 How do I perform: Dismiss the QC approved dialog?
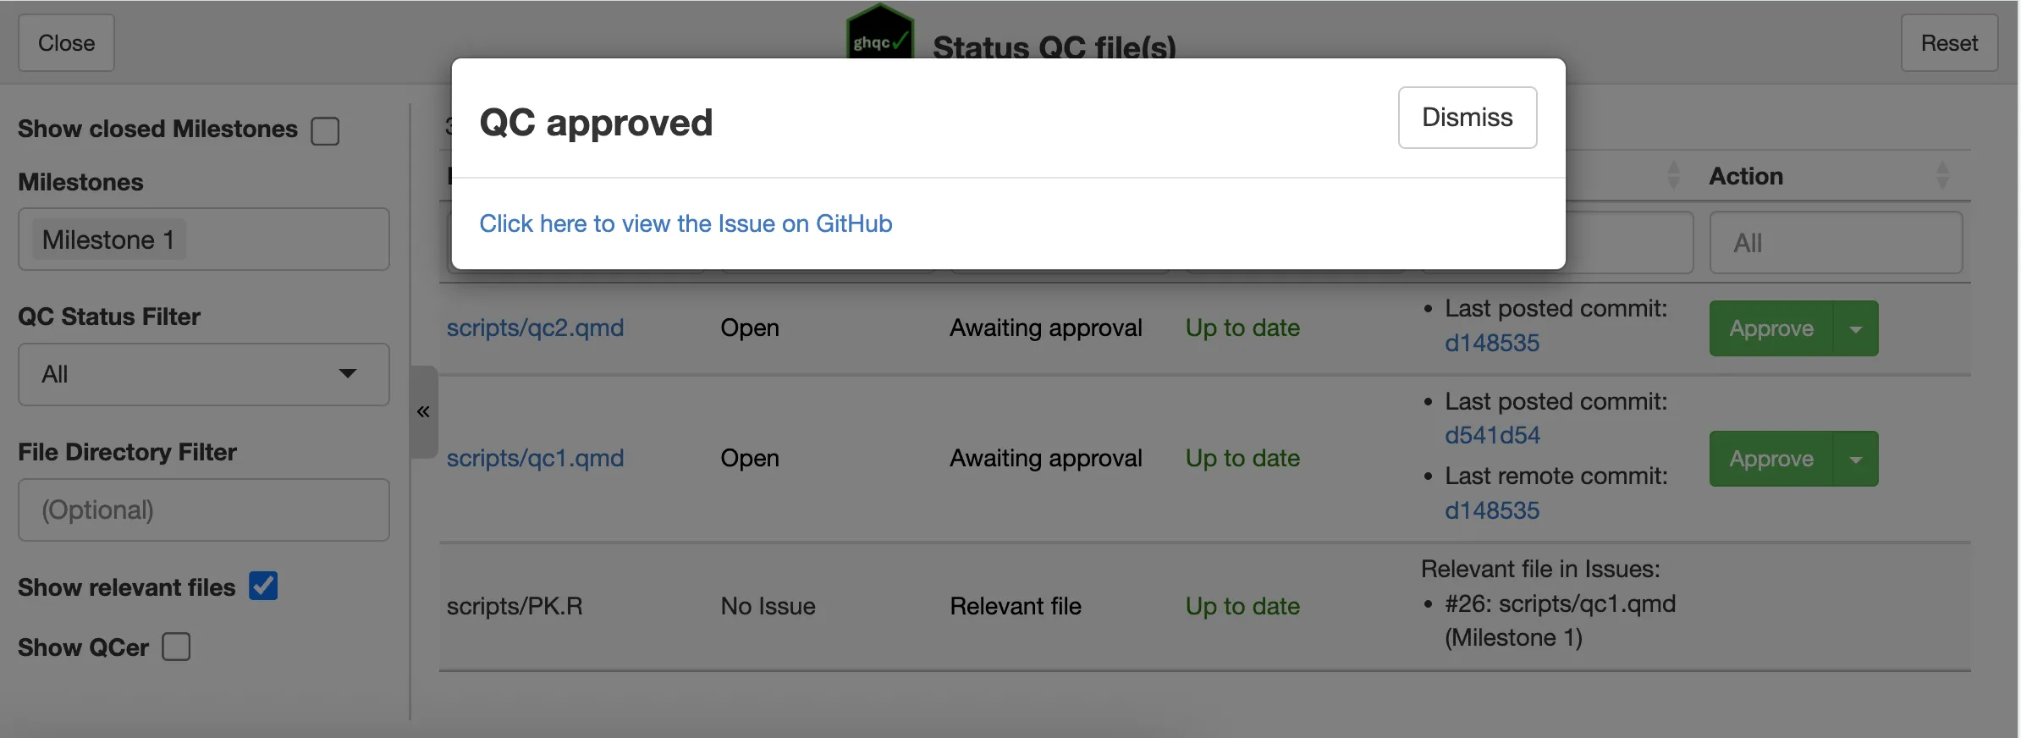tap(1467, 118)
